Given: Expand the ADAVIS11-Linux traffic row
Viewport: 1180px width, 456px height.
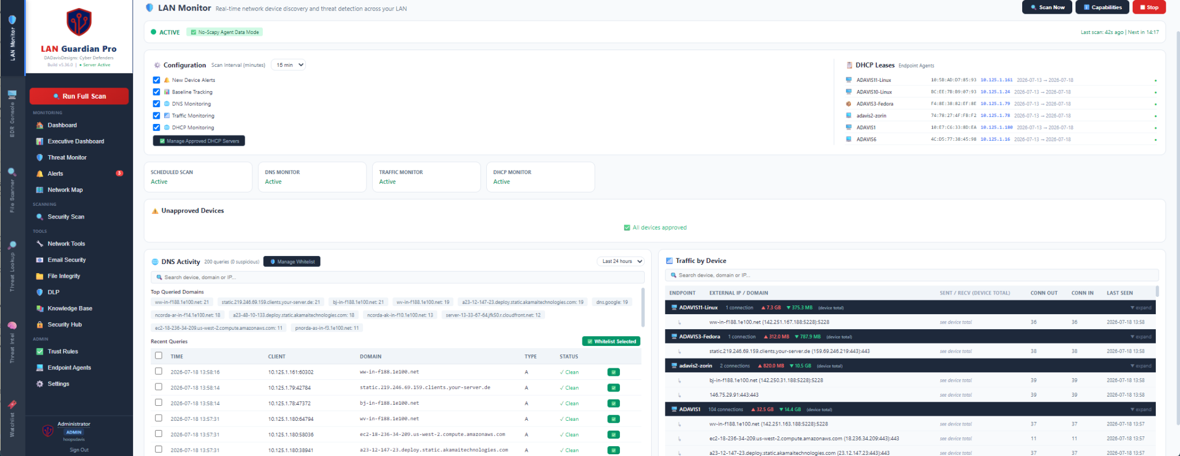Looking at the screenshot, I should click(1141, 308).
